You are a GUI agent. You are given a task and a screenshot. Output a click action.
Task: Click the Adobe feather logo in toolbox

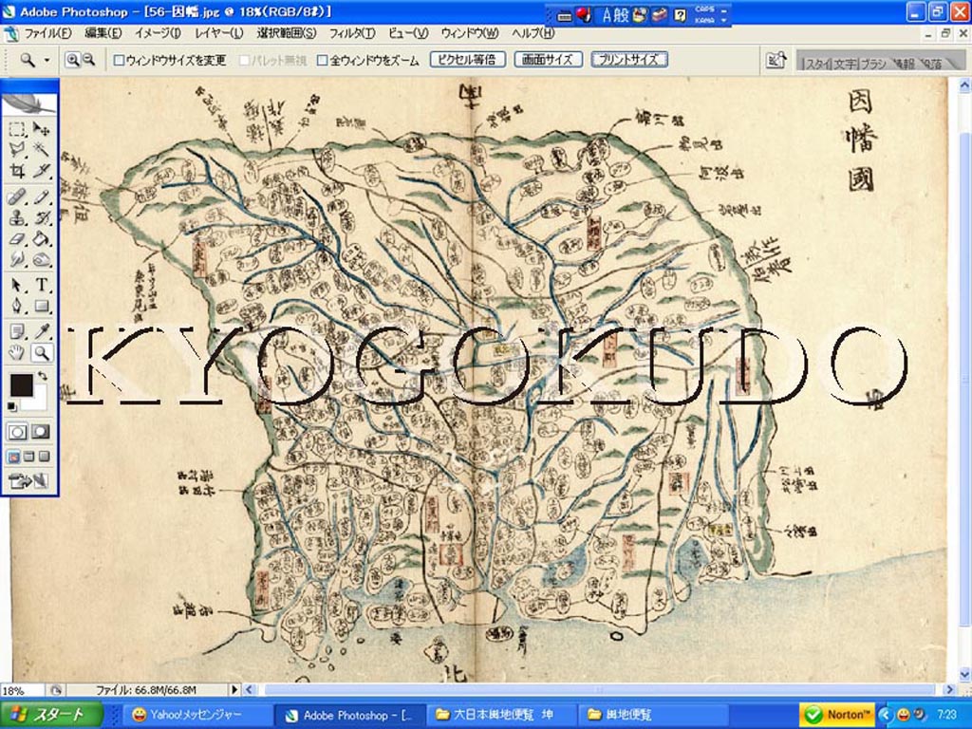coord(29,103)
